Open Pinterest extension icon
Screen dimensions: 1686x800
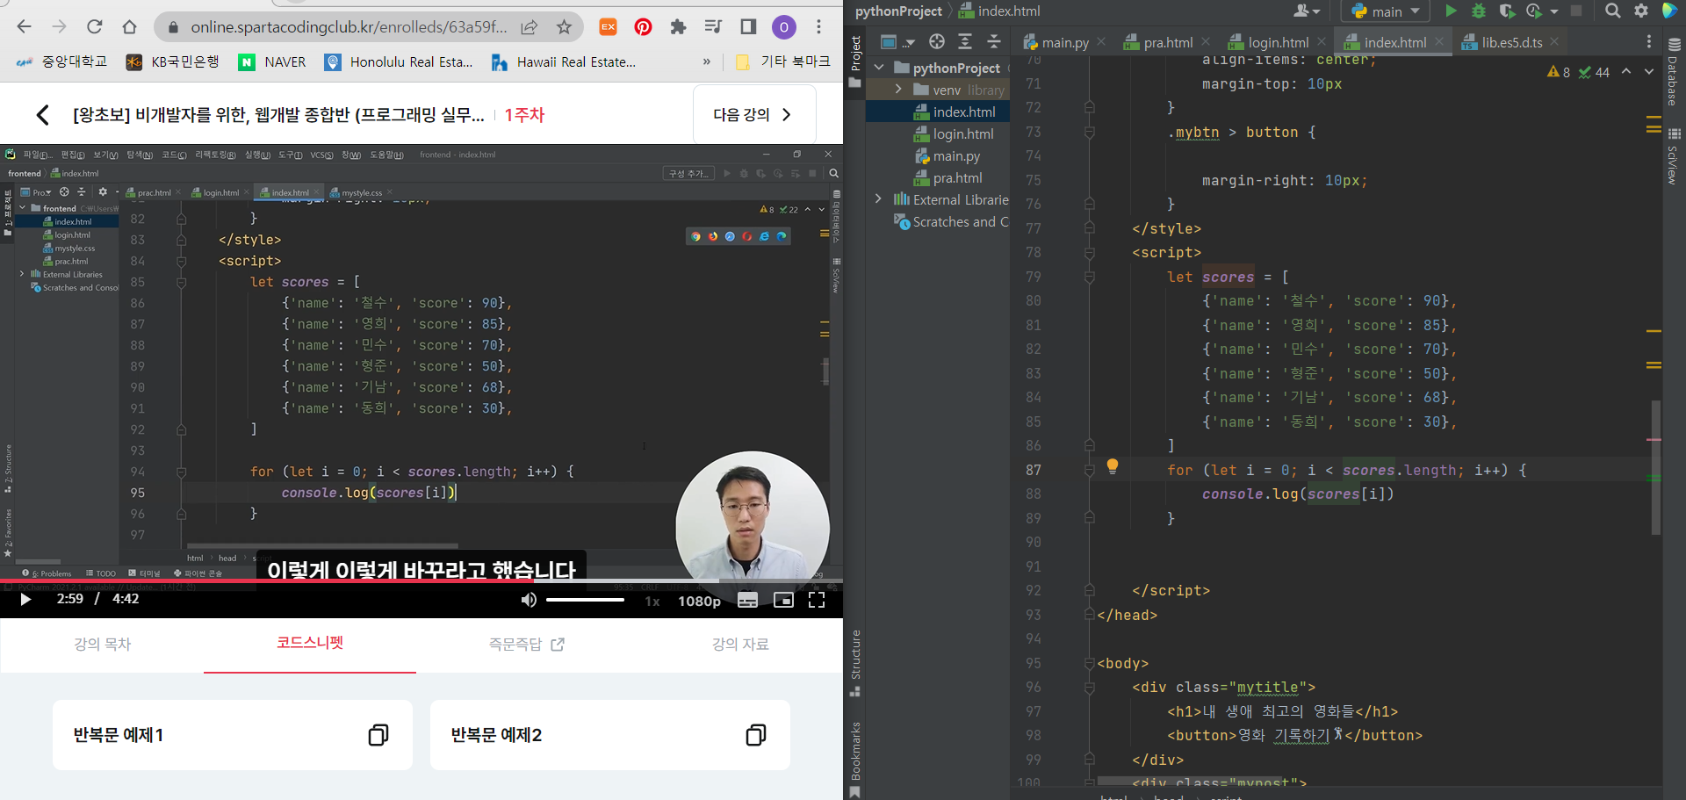[643, 27]
